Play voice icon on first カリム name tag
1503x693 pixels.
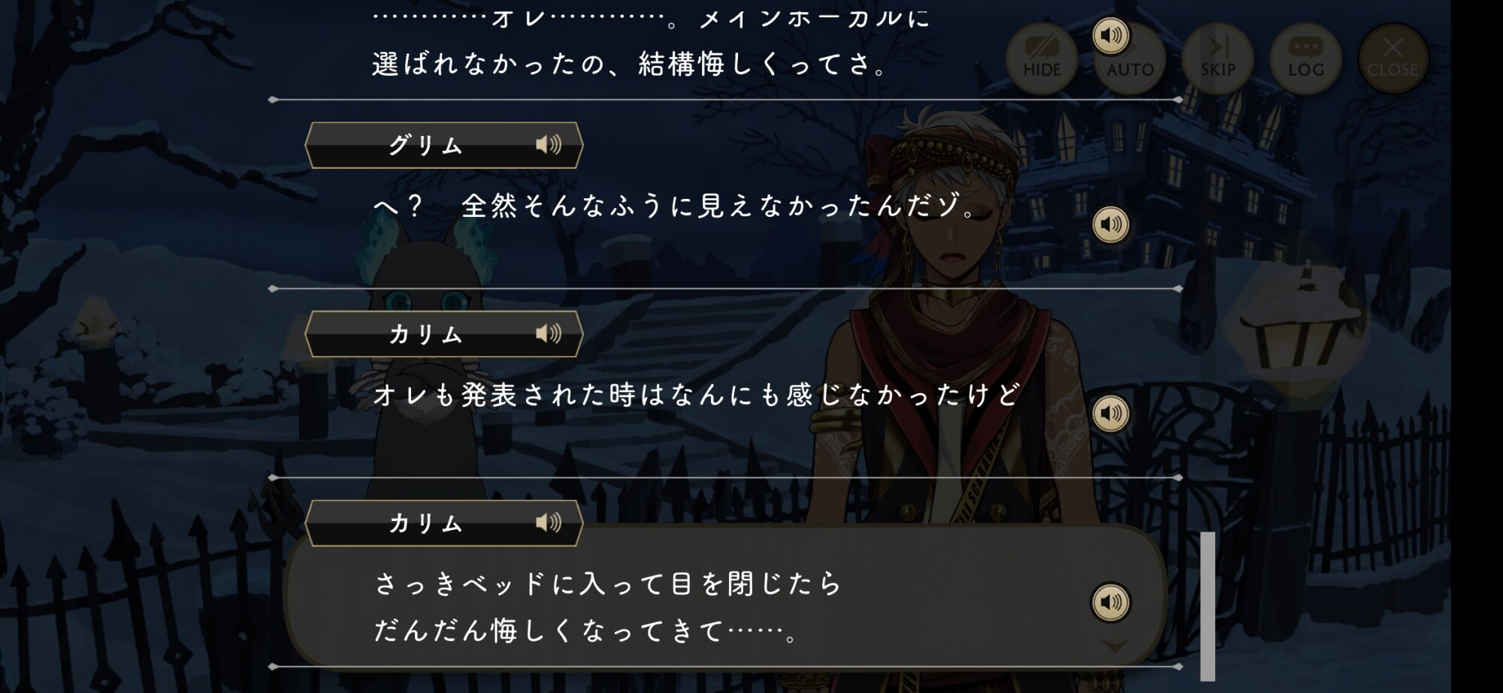point(549,333)
